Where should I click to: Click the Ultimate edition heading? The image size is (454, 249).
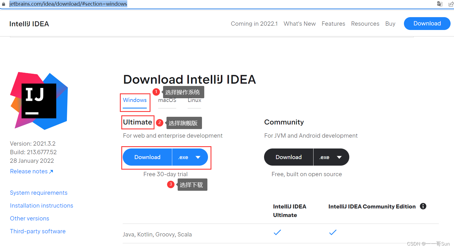point(138,122)
